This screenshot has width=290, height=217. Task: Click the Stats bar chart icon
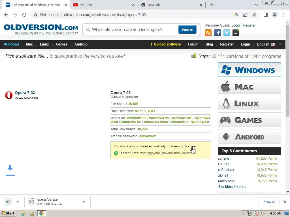(194, 56)
